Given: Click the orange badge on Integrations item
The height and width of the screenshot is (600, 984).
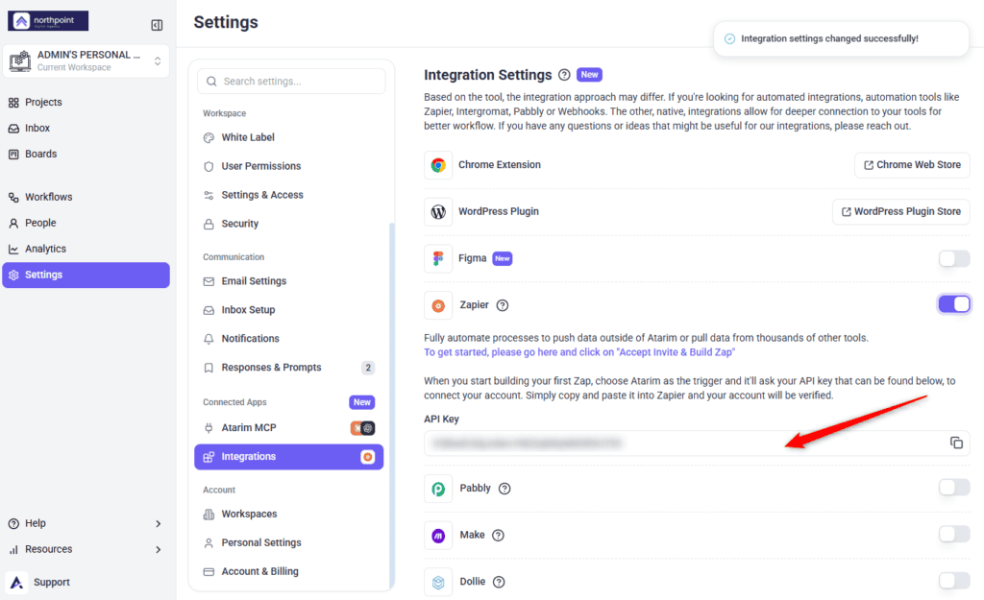Looking at the screenshot, I should point(368,457).
